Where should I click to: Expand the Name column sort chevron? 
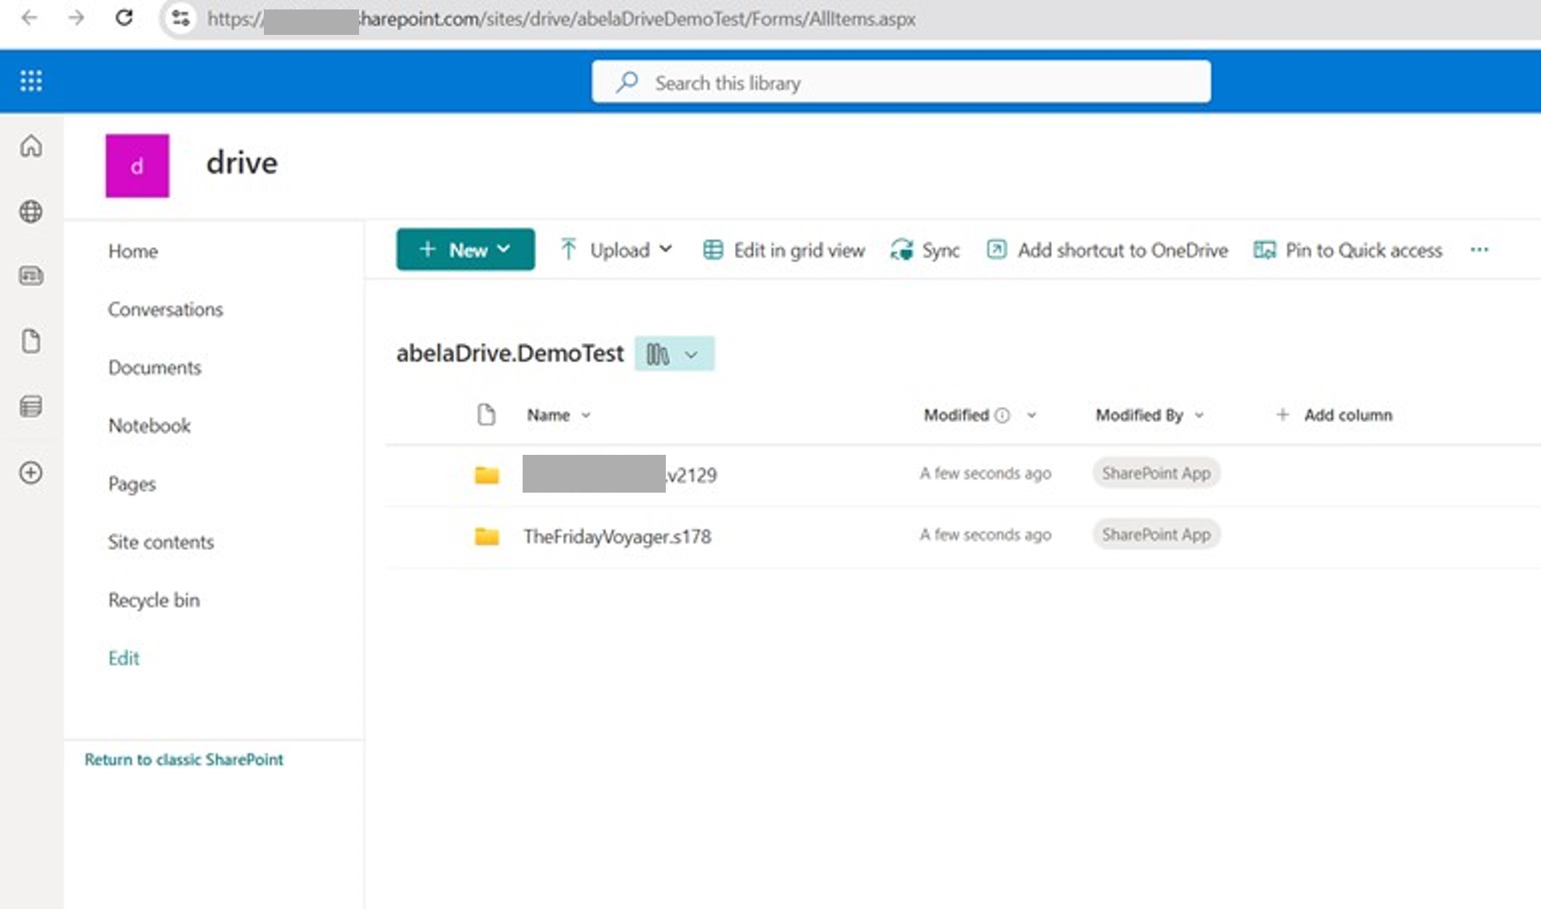586,416
